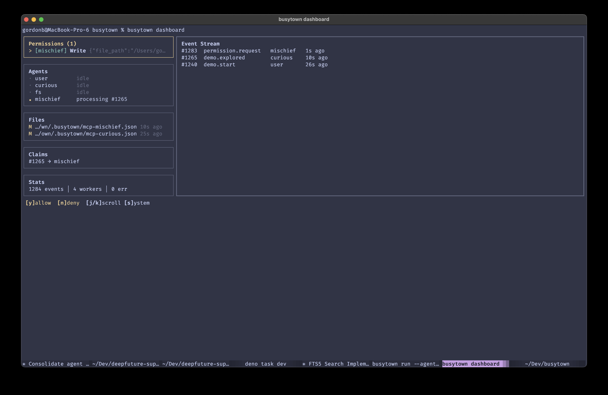Click the yellow minimize window button
The image size is (608, 395).
(x=34, y=19)
